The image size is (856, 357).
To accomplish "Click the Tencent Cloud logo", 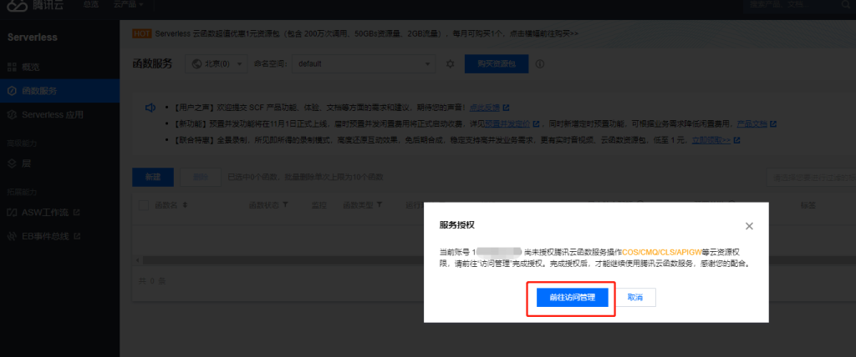I will click(x=36, y=5).
